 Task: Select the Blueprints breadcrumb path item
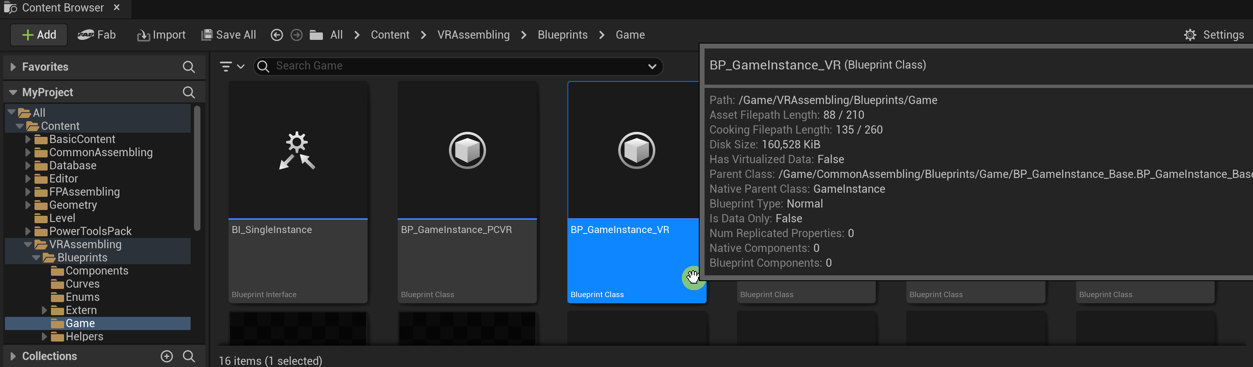coord(562,35)
